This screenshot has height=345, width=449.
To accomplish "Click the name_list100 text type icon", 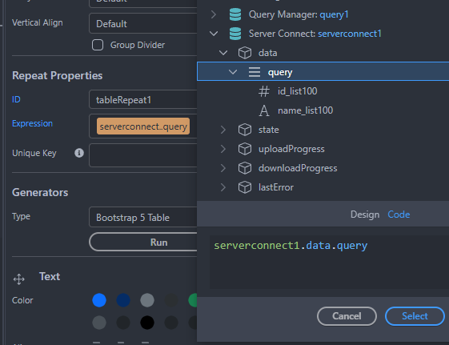I will [x=264, y=110].
